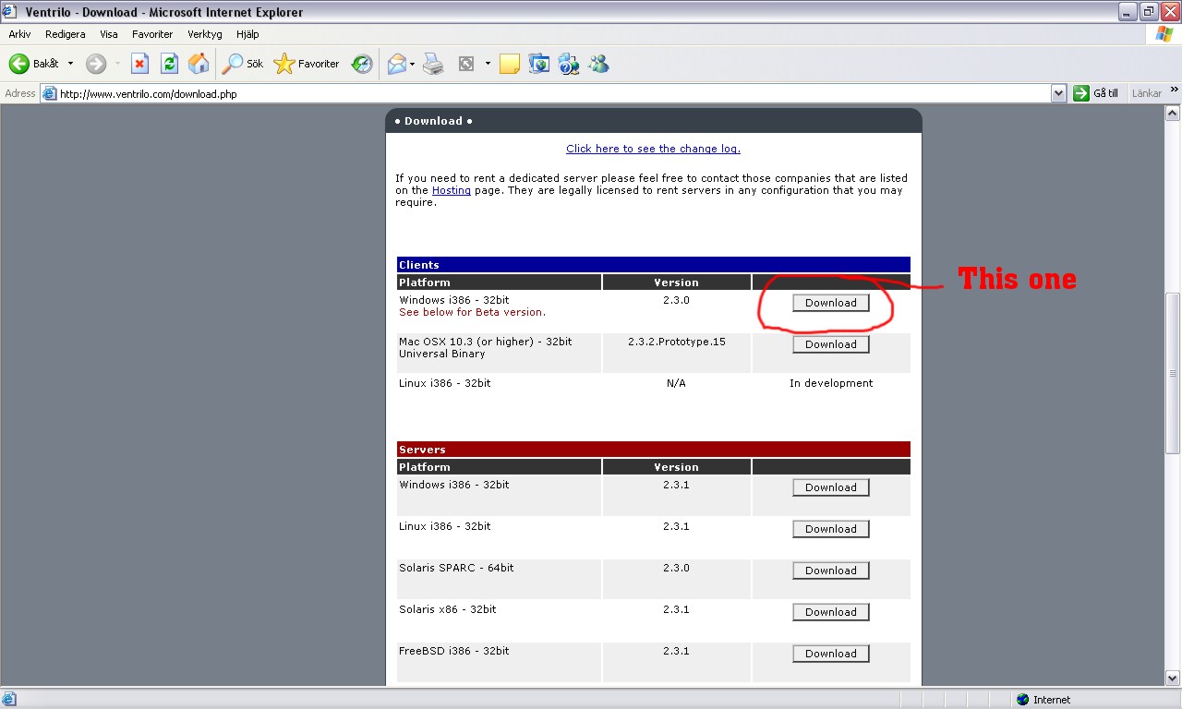The image size is (1182, 709).
Task: Open the Hosting page link
Action: click(452, 190)
